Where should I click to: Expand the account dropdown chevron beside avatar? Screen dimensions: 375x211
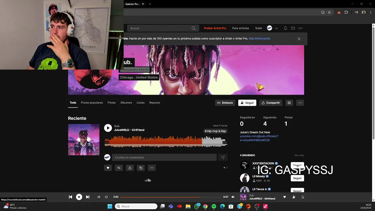point(277,28)
